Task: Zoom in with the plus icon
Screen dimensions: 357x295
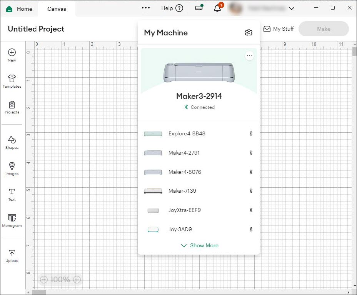Action: (x=77, y=279)
